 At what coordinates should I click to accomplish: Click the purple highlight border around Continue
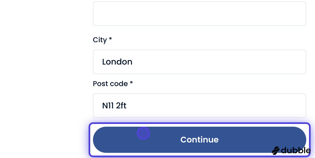coord(200,123)
